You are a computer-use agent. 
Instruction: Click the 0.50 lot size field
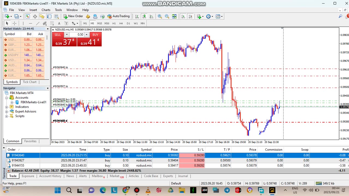point(77,35)
